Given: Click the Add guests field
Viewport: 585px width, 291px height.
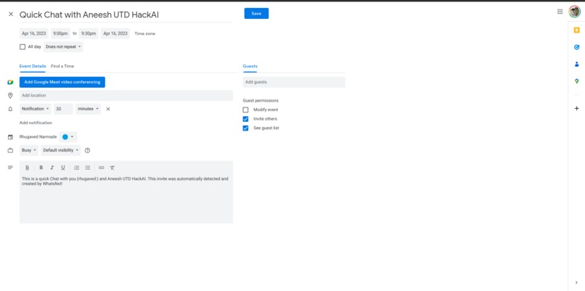Looking at the screenshot, I should point(294,82).
